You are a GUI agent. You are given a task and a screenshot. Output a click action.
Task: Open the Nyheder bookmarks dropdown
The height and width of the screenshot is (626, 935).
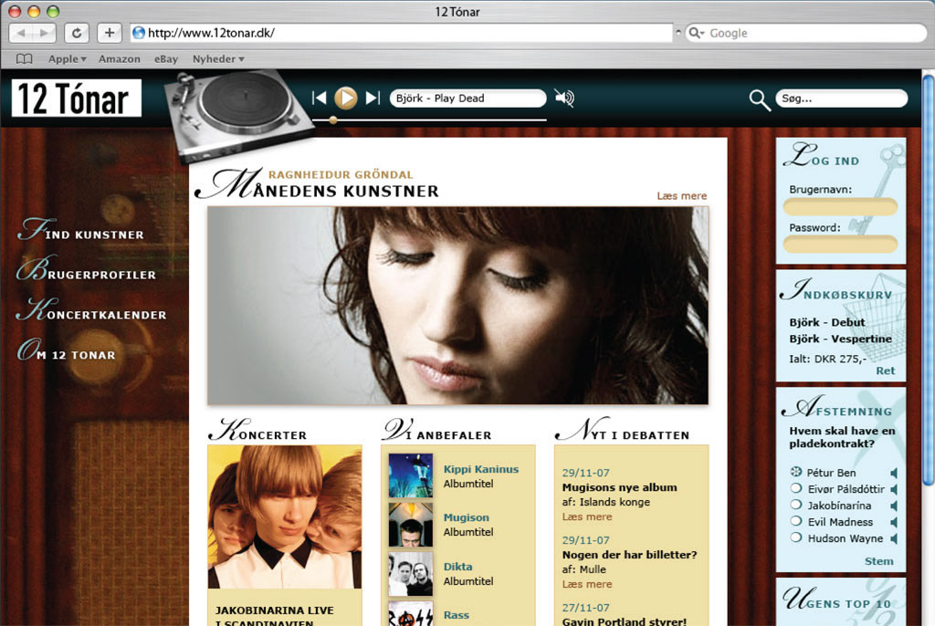click(218, 59)
